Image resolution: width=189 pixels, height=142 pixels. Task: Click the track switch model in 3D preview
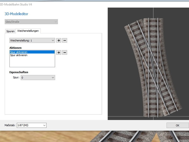click(x=149, y=68)
